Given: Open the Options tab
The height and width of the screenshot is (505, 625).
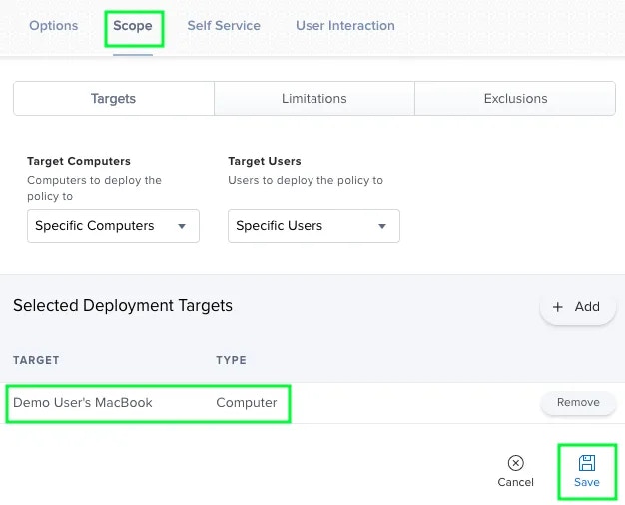Looking at the screenshot, I should [x=54, y=26].
